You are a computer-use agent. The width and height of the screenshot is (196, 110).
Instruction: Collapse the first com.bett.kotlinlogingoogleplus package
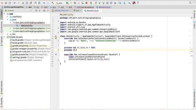tap(10, 23)
